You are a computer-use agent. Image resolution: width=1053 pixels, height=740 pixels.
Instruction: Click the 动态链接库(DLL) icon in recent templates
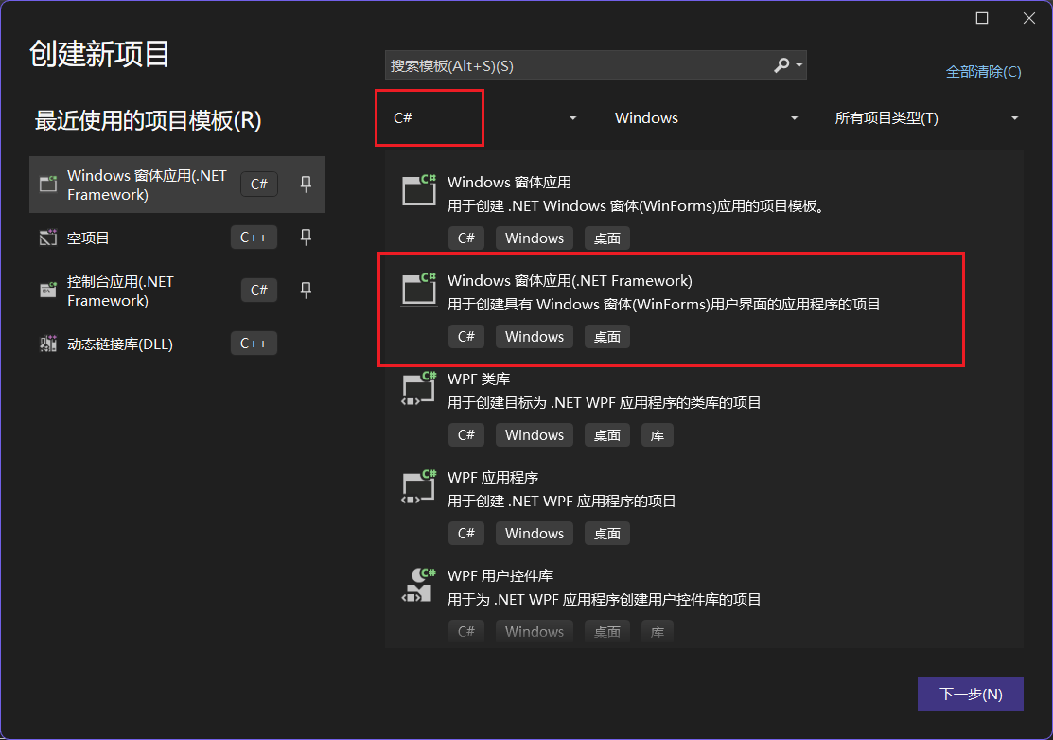(x=47, y=343)
